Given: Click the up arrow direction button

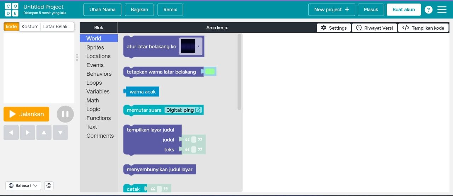Looking at the screenshot, I should pyautogui.click(x=44, y=132).
